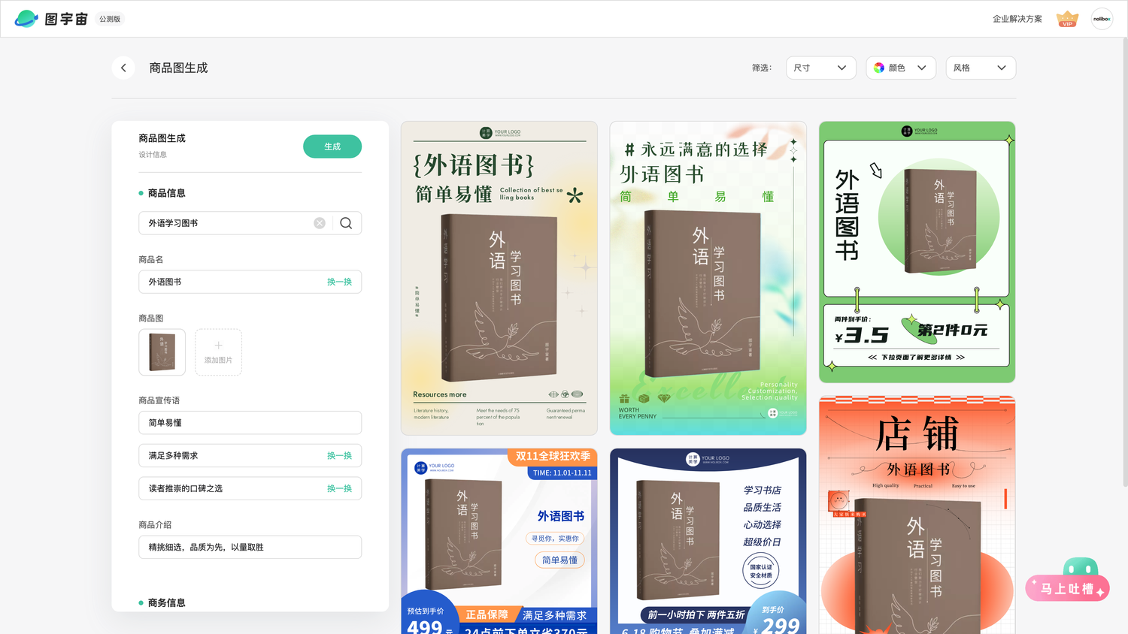Clear the 外语学习图书 search field
This screenshot has width=1128, height=634.
coord(320,223)
